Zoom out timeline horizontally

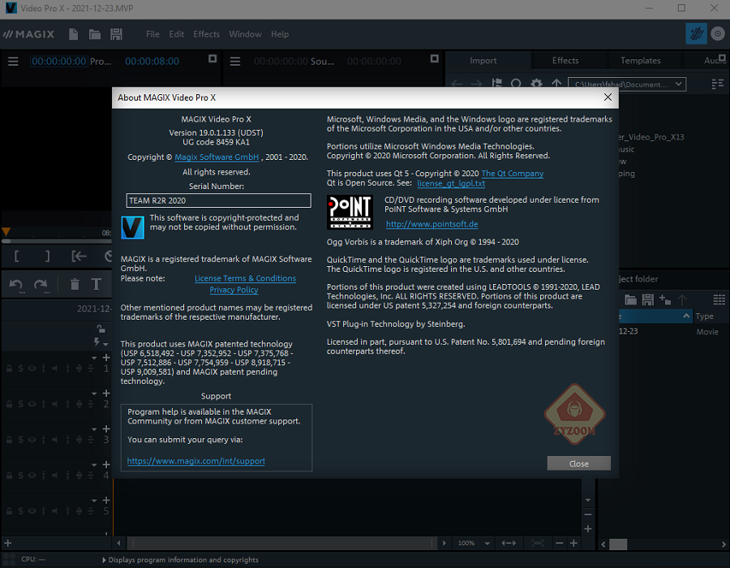[x=559, y=544]
